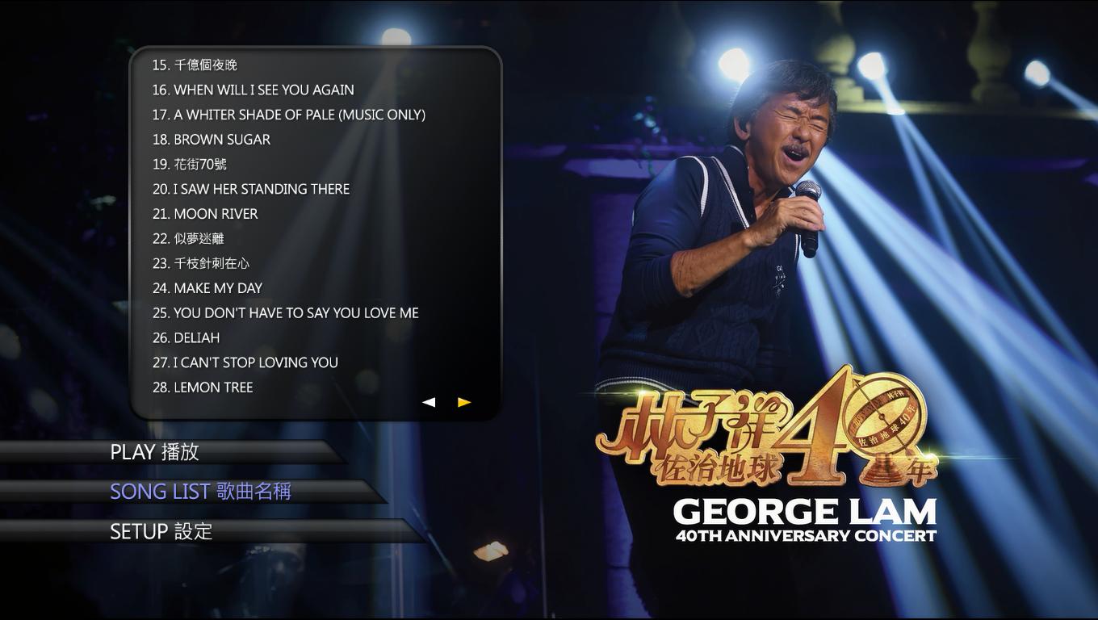Play track 16 When Will I See You Again
This screenshot has width=1098, height=620.
click(x=254, y=90)
